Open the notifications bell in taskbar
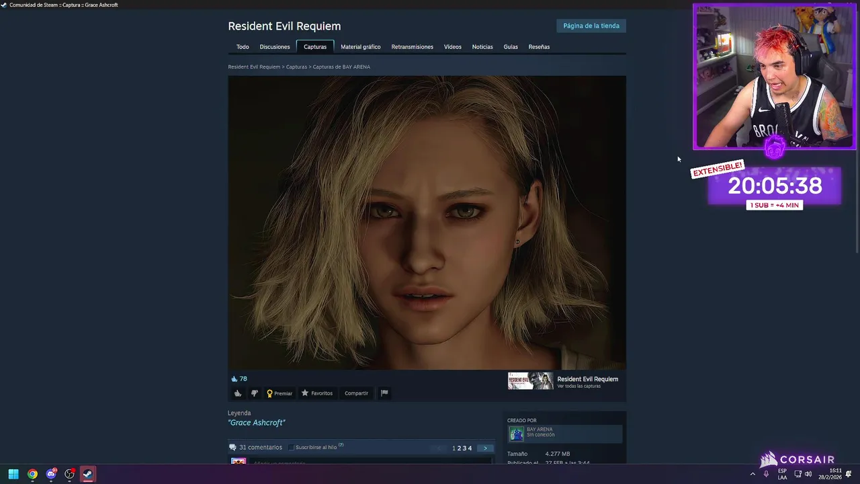This screenshot has height=484, width=860. [849, 474]
